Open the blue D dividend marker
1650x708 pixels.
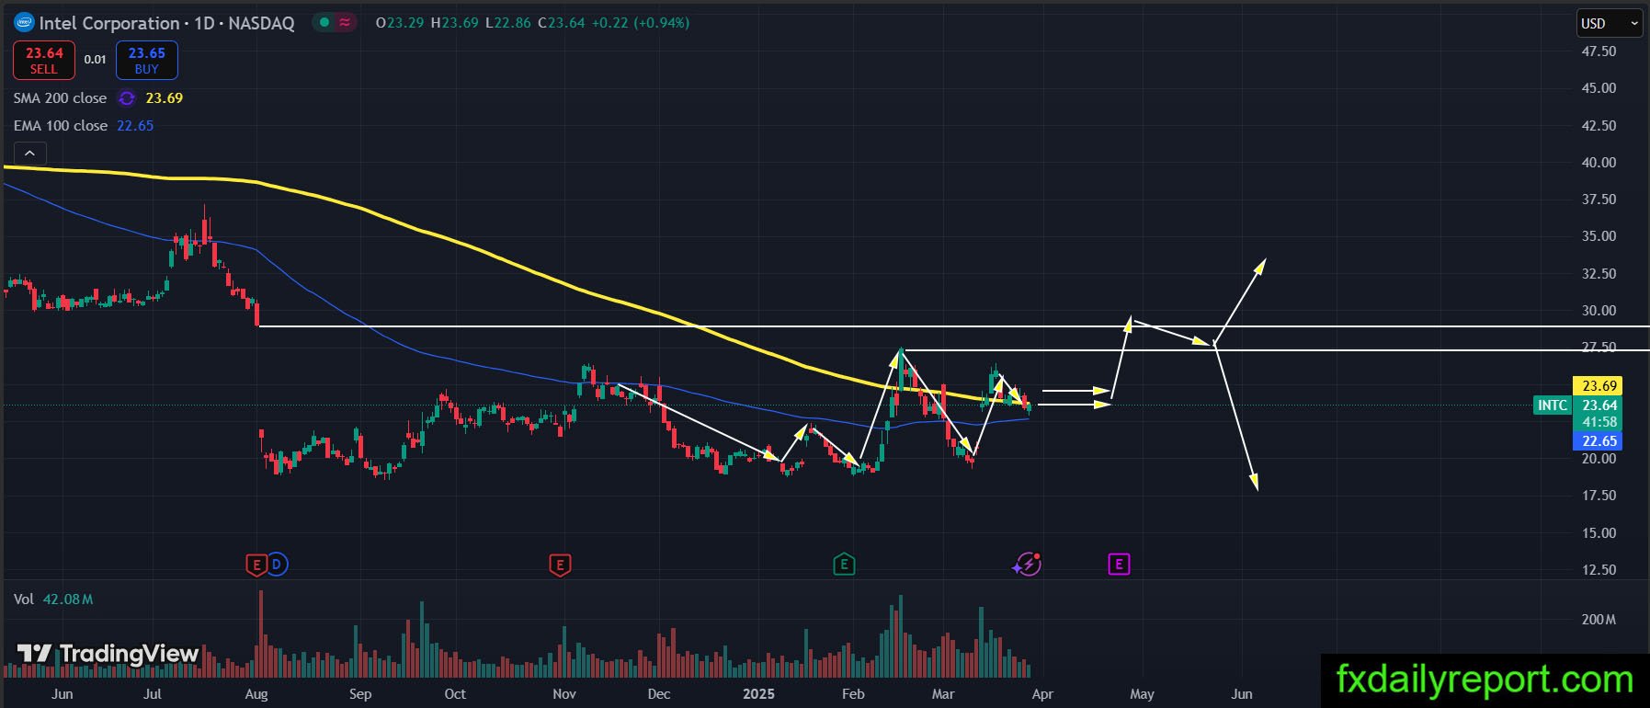click(277, 565)
